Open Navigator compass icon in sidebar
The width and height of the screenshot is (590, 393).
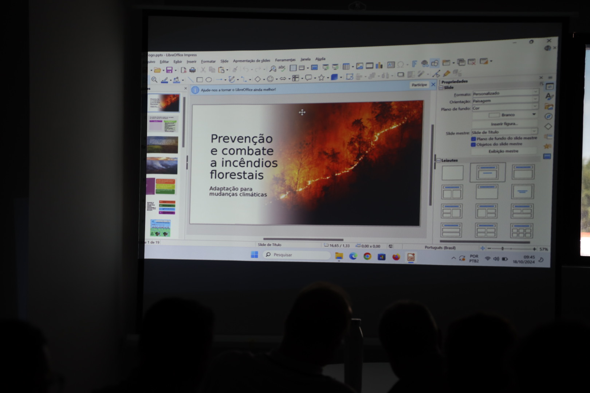pos(548,116)
